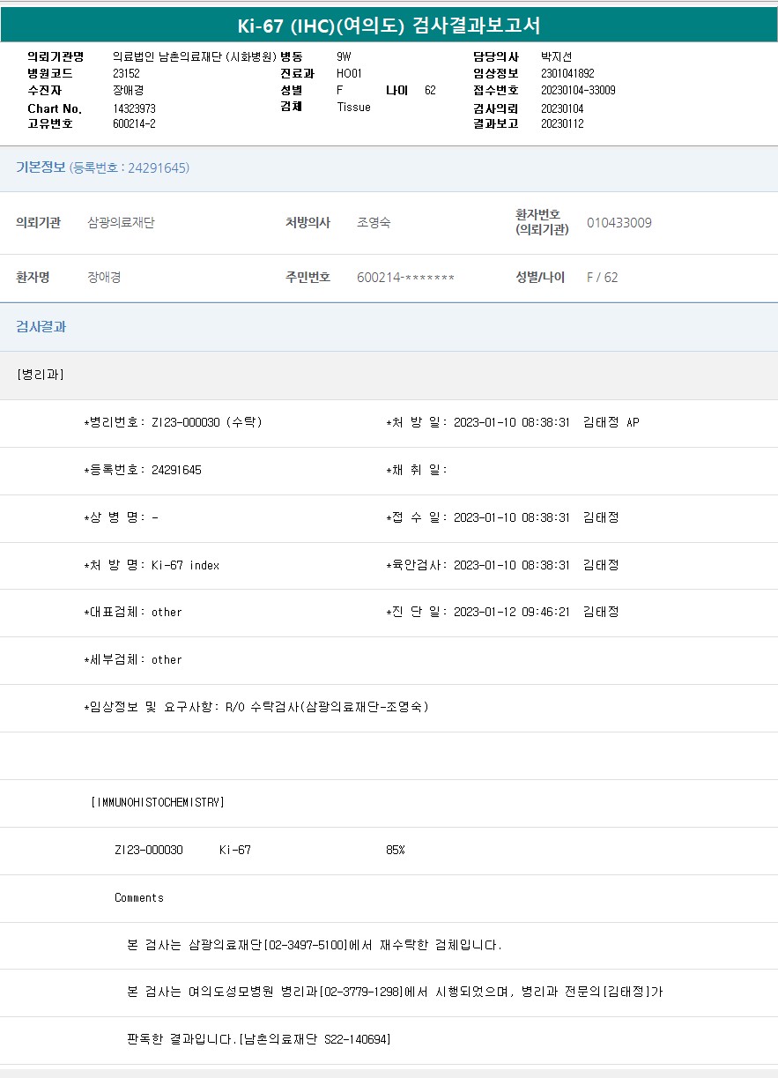Click the 접수번호 value 20230104-33009
This screenshot has height=1078, width=778.
click(578, 91)
